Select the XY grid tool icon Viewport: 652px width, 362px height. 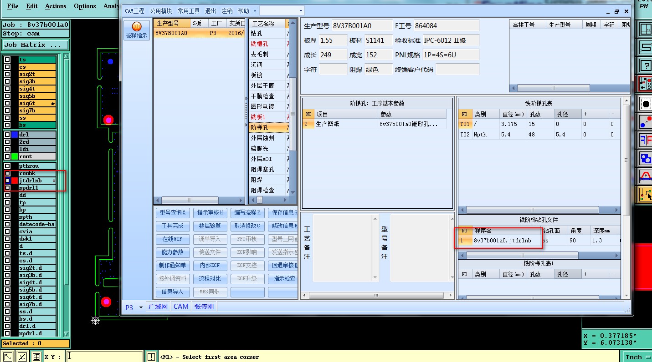(x=646, y=29)
